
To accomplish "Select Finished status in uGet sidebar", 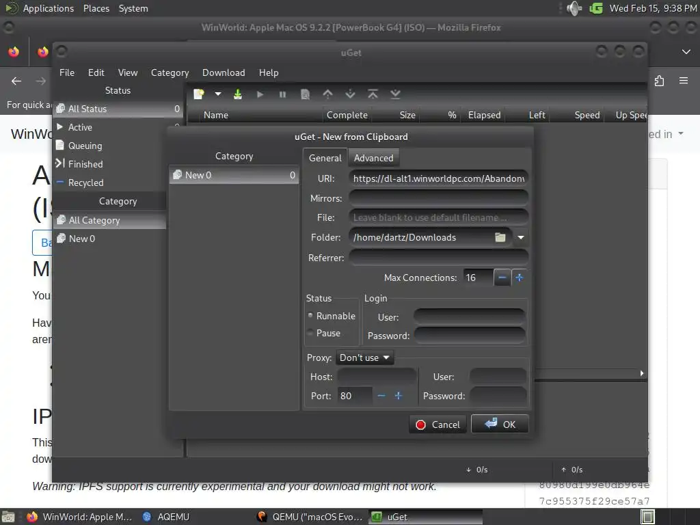I will [118, 164].
